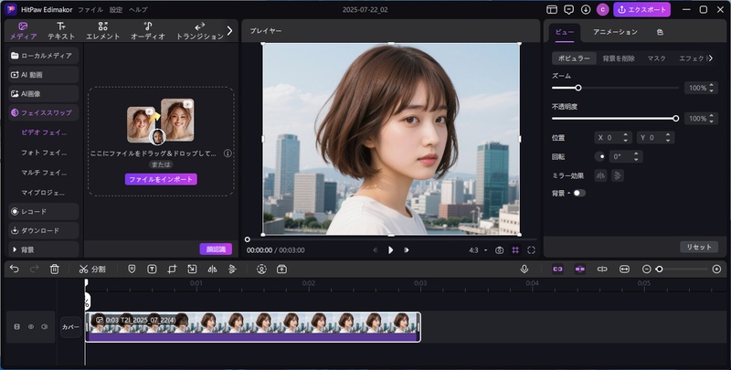The height and width of the screenshot is (370, 731).
Task: Switch to the エレメント tab
Action: click(x=103, y=31)
